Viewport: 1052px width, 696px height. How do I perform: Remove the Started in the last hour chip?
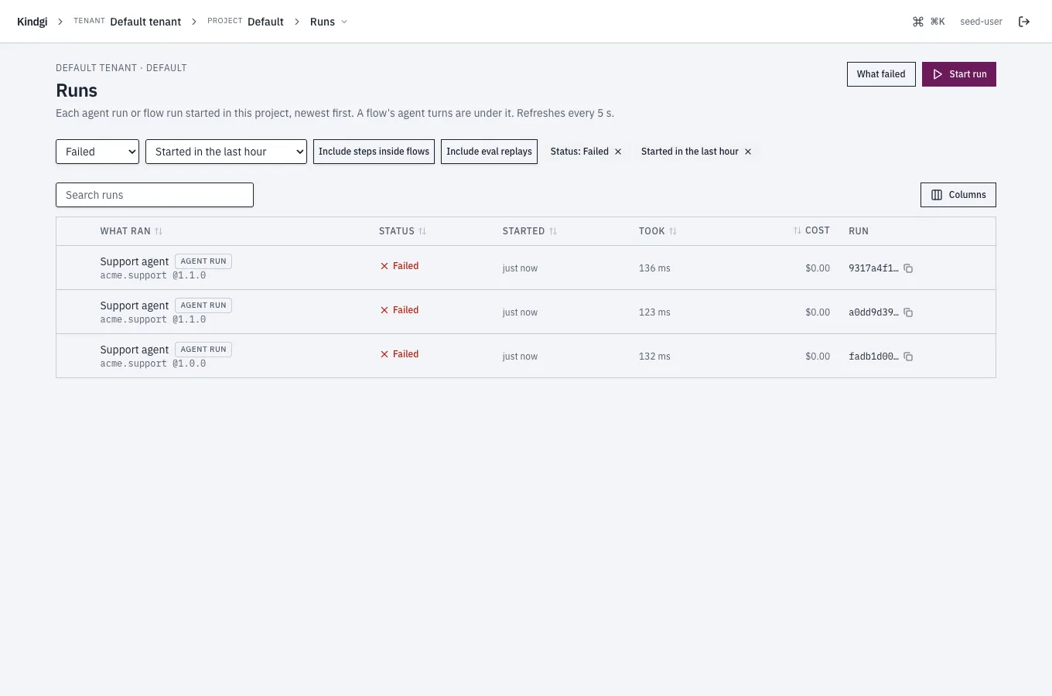click(x=748, y=152)
